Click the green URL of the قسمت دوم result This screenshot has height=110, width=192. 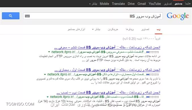(98, 97)
